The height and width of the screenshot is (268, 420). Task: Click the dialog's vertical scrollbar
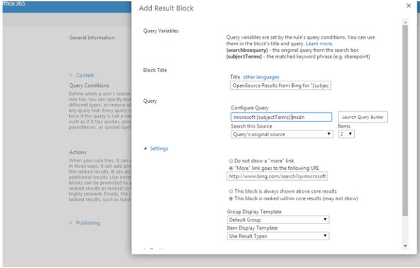[x=405, y=116]
